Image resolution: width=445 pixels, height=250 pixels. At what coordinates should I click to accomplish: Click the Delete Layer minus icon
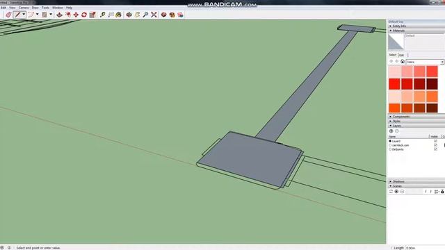tap(397, 131)
